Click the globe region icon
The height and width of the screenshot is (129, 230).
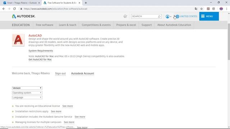click(178, 16)
